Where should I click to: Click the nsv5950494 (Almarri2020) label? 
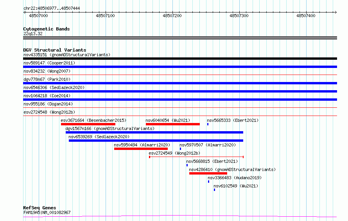(x=142, y=145)
